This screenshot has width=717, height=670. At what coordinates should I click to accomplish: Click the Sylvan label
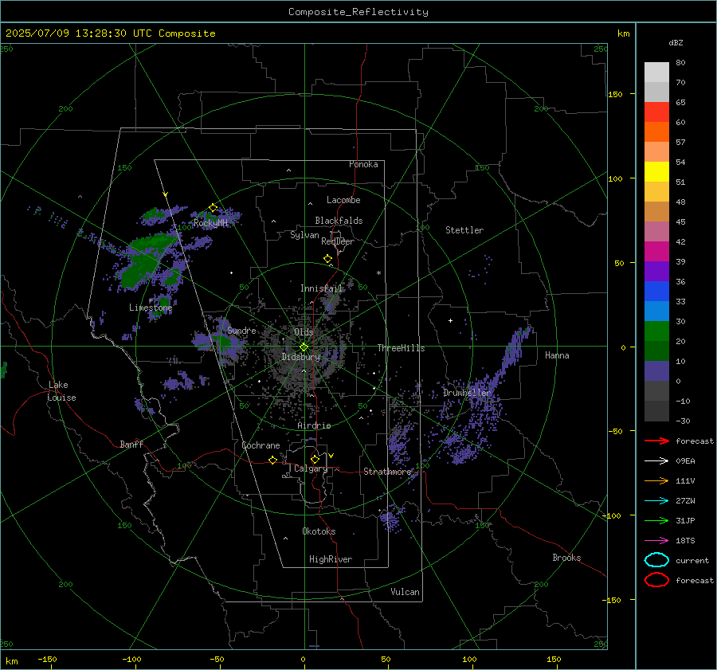tap(304, 235)
